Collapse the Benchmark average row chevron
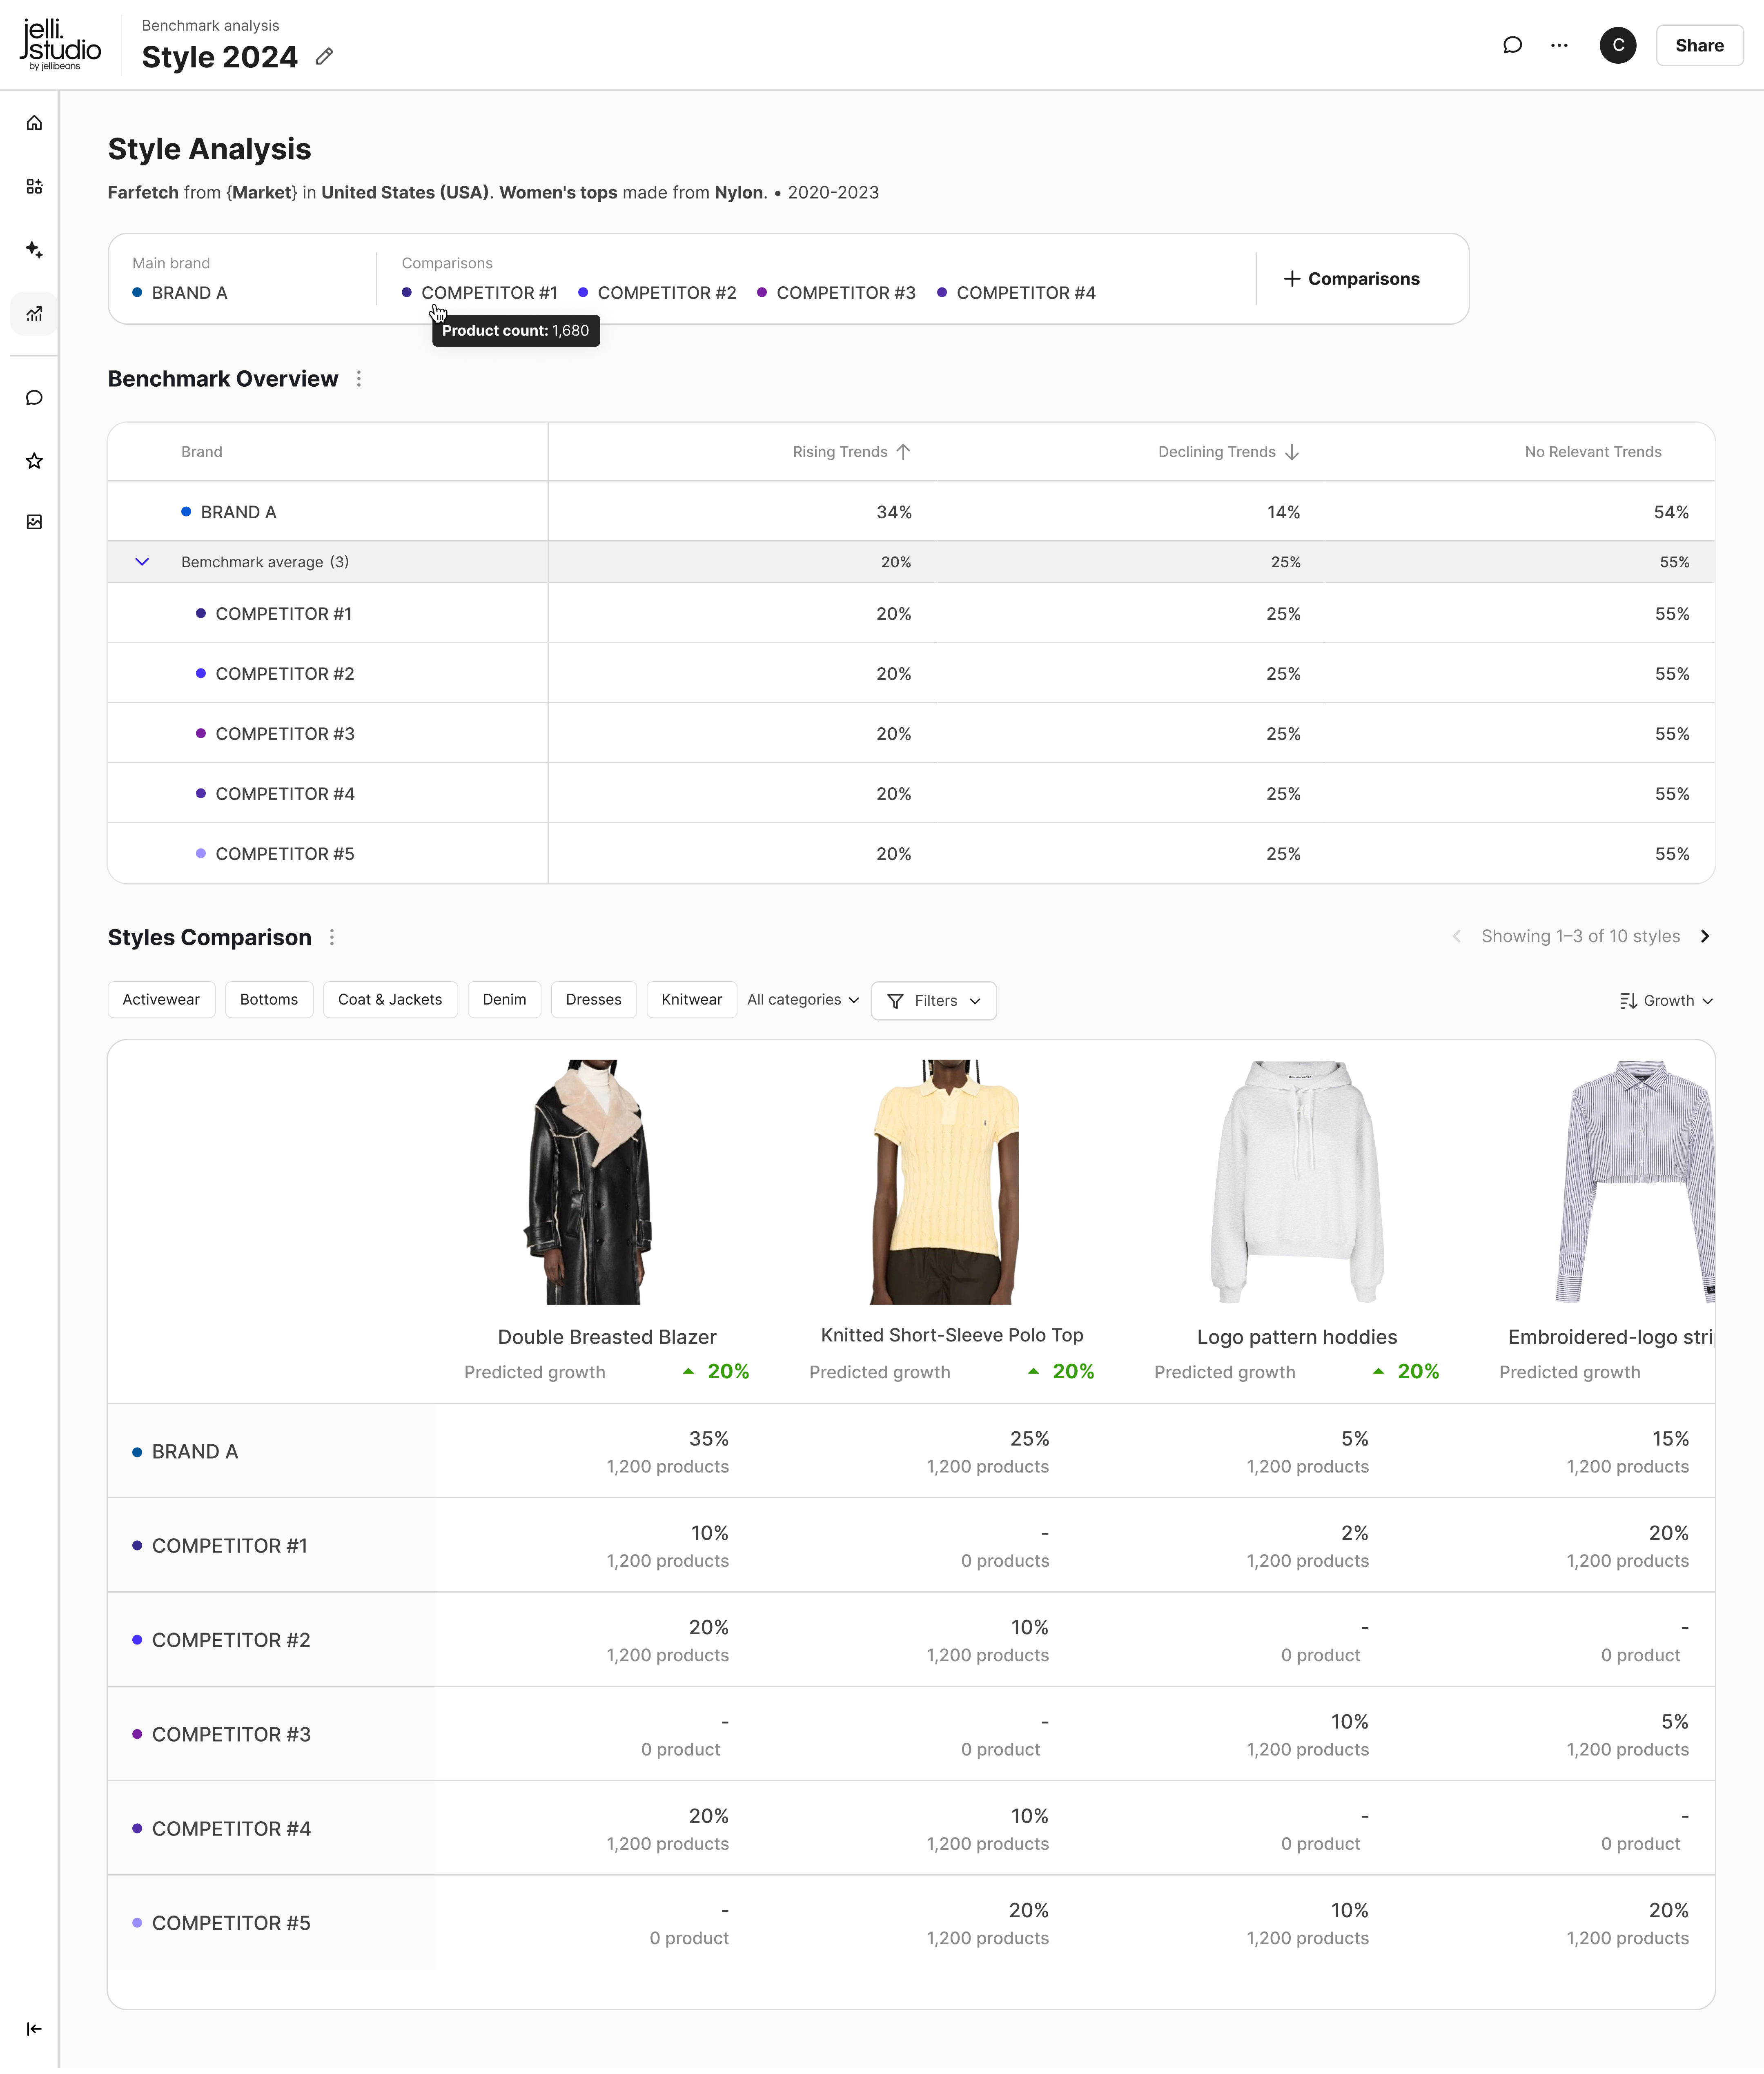1764x2074 pixels. 142,562
